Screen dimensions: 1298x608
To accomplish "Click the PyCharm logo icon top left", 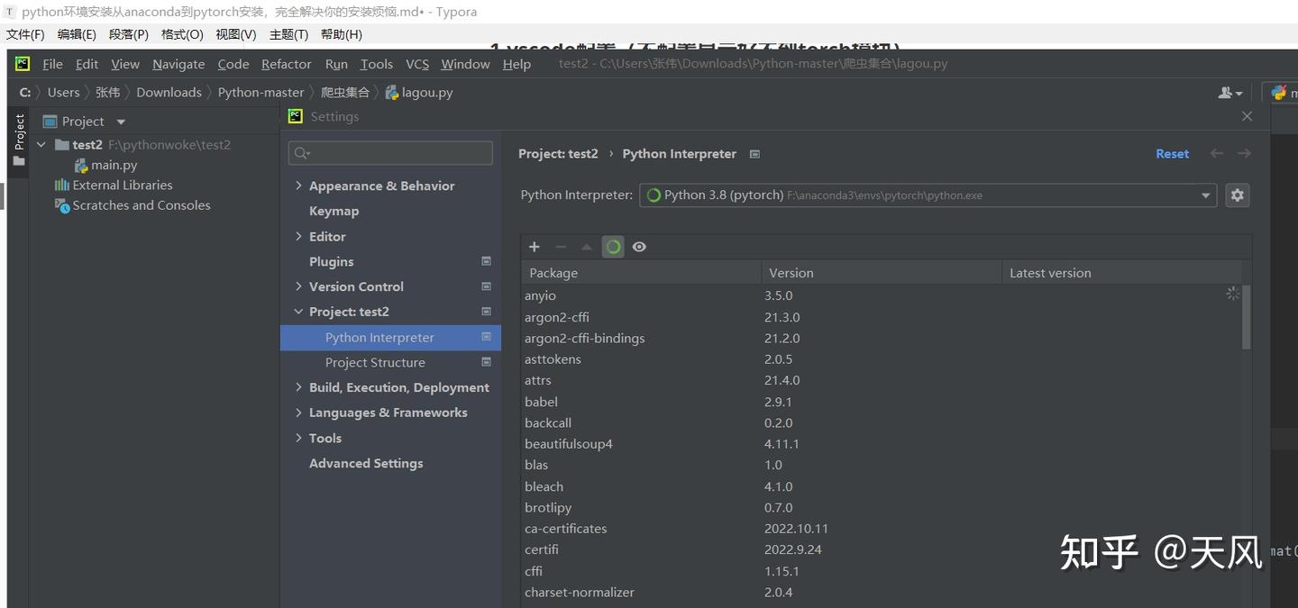I will tap(22, 64).
